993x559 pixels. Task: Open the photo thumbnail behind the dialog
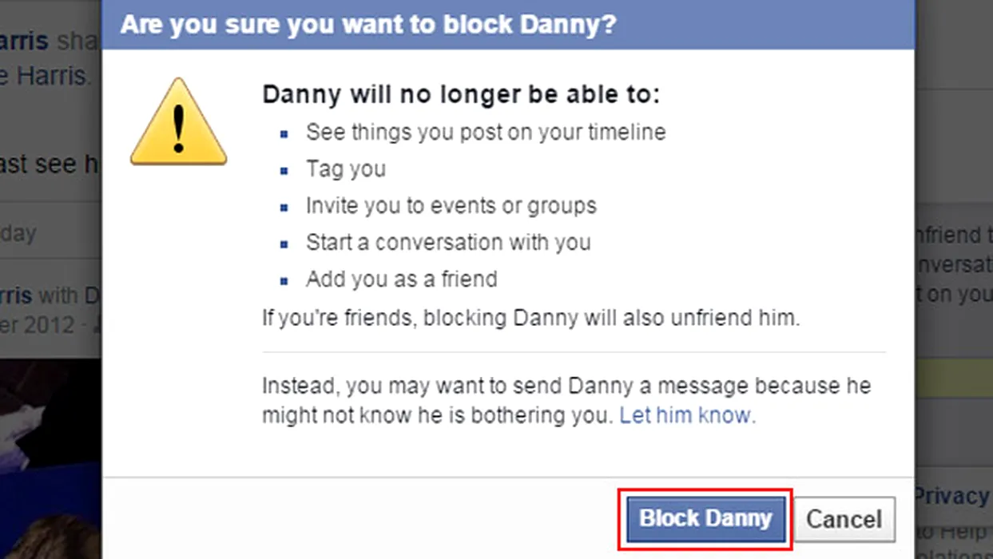pyautogui.click(x=50, y=459)
